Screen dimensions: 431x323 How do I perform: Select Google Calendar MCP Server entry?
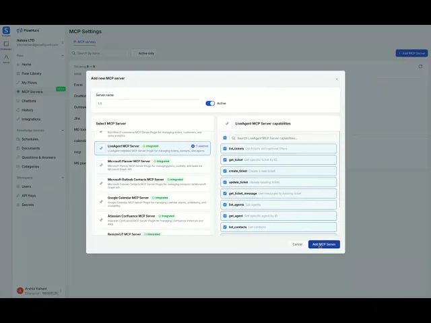tap(153, 202)
